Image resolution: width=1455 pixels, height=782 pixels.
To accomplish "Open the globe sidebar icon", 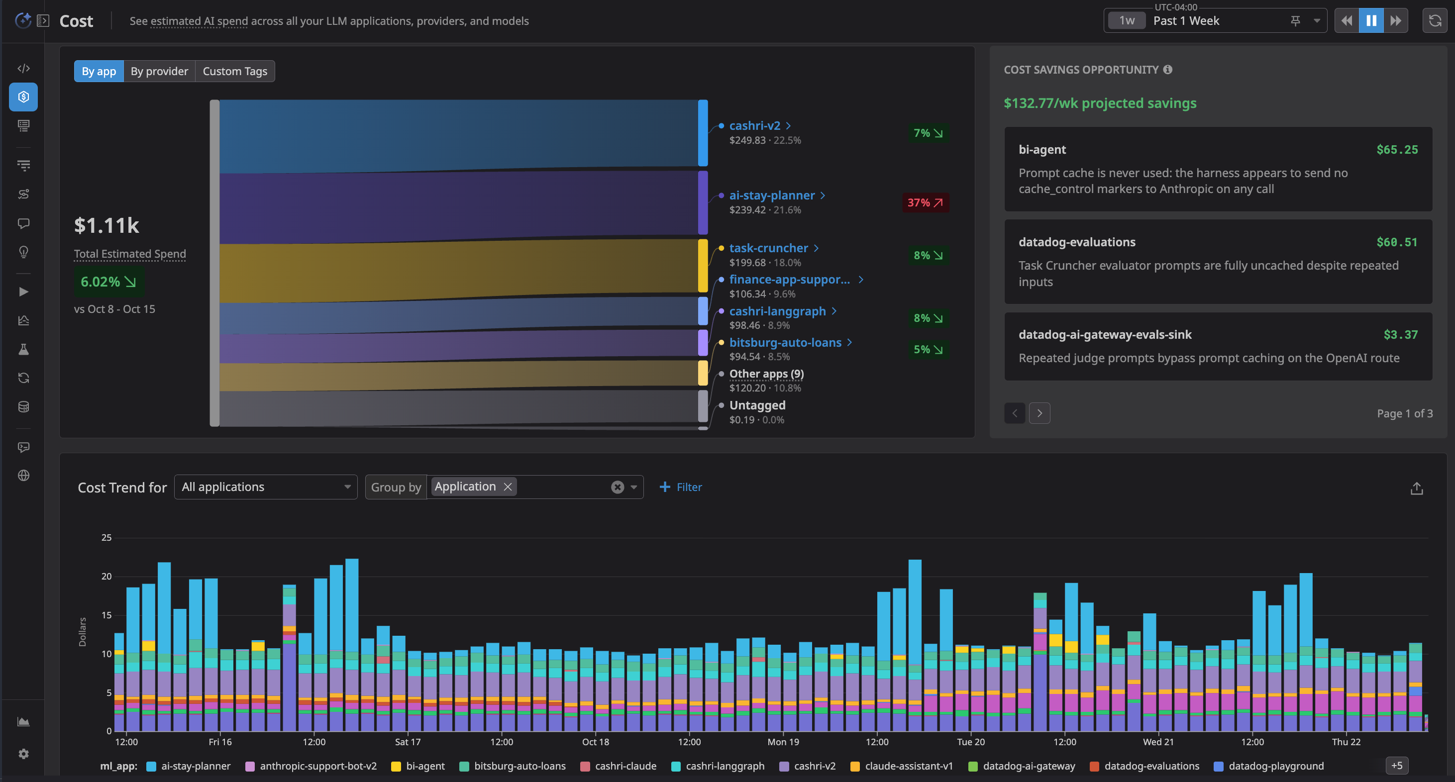I will coord(23,476).
